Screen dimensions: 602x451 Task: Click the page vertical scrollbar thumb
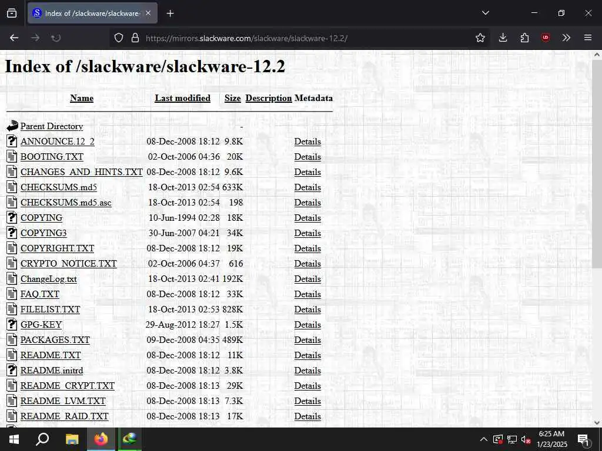[x=597, y=164]
